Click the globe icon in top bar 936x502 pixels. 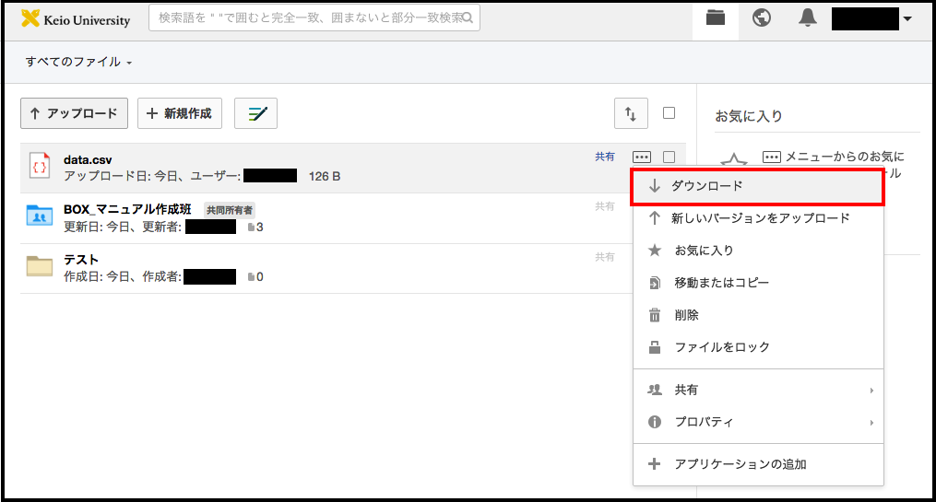[762, 18]
